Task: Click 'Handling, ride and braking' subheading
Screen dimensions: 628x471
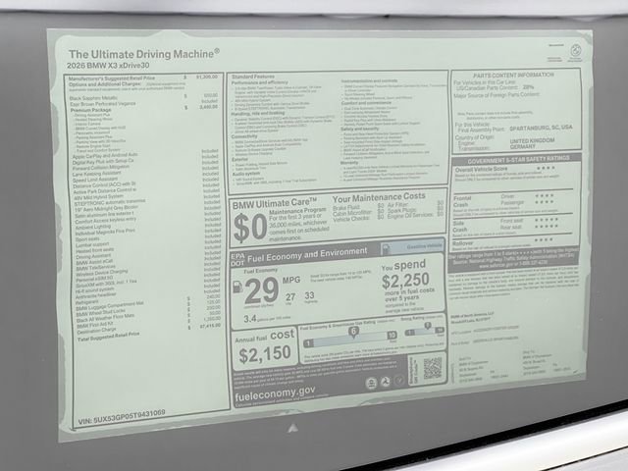Action: click(x=258, y=114)
